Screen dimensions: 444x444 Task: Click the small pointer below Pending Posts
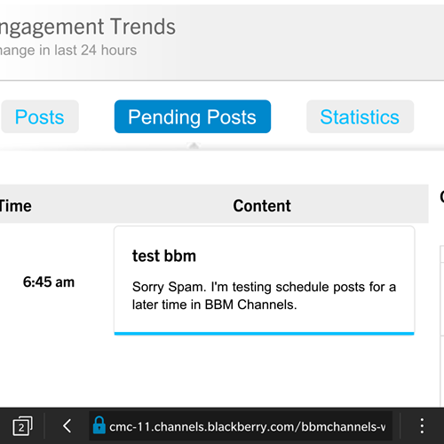click(x=194, y=146)
